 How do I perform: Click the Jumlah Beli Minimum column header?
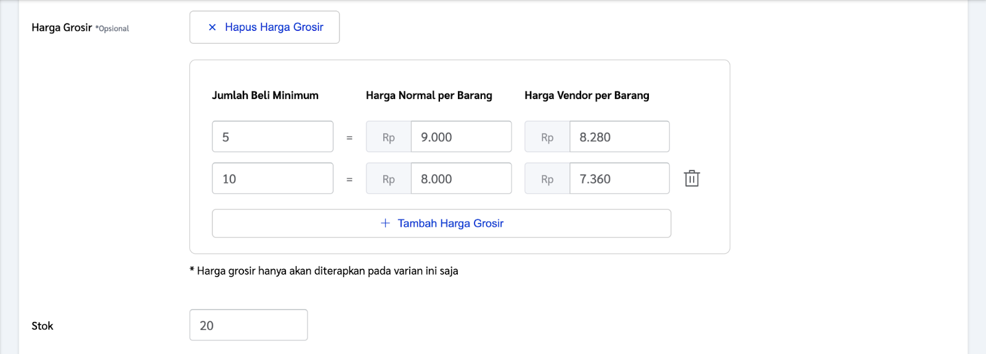pos(265,95)
